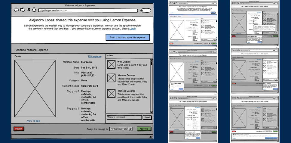Click the window resize grip icon
The width and height of the screenshot is (291, 143).
(x=151, y=137)
